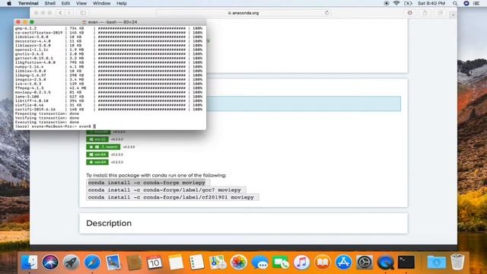The height and width of the screenshot is (274, 487).
Task: Click Siri icon in menu bar
Action: pyautogui.click(x=466, y=3)
